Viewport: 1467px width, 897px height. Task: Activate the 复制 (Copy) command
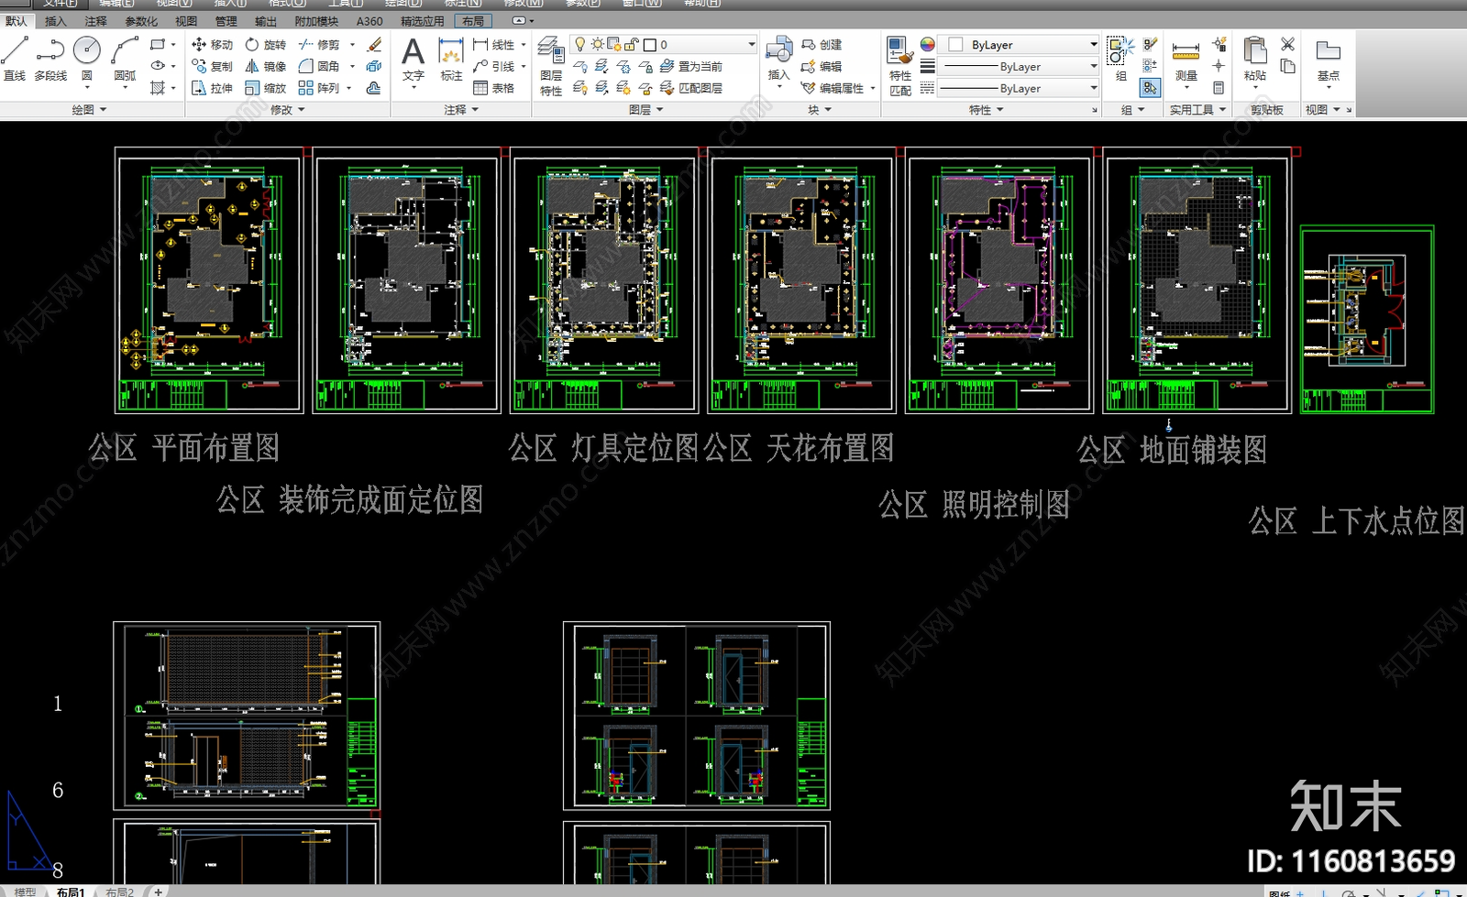point(212,66)
